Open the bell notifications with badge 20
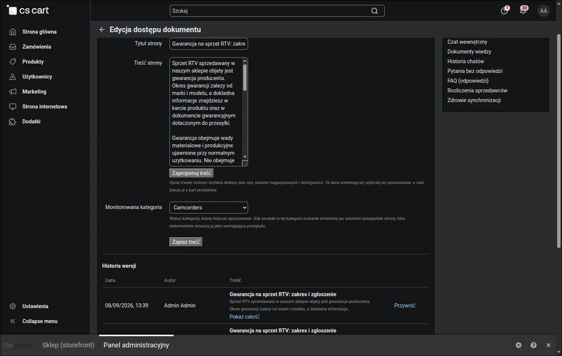 pyautogui.click(x=523, y=10)
